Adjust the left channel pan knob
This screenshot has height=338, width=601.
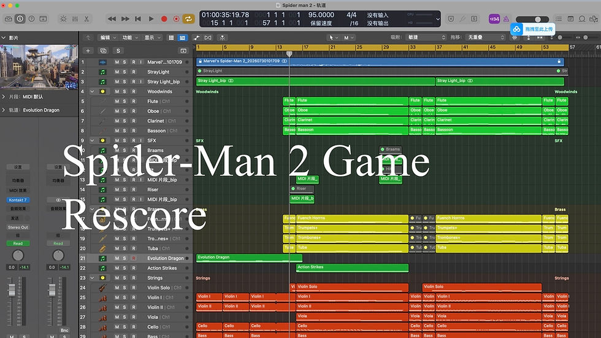pyautogui.click(x=18, y=255)
